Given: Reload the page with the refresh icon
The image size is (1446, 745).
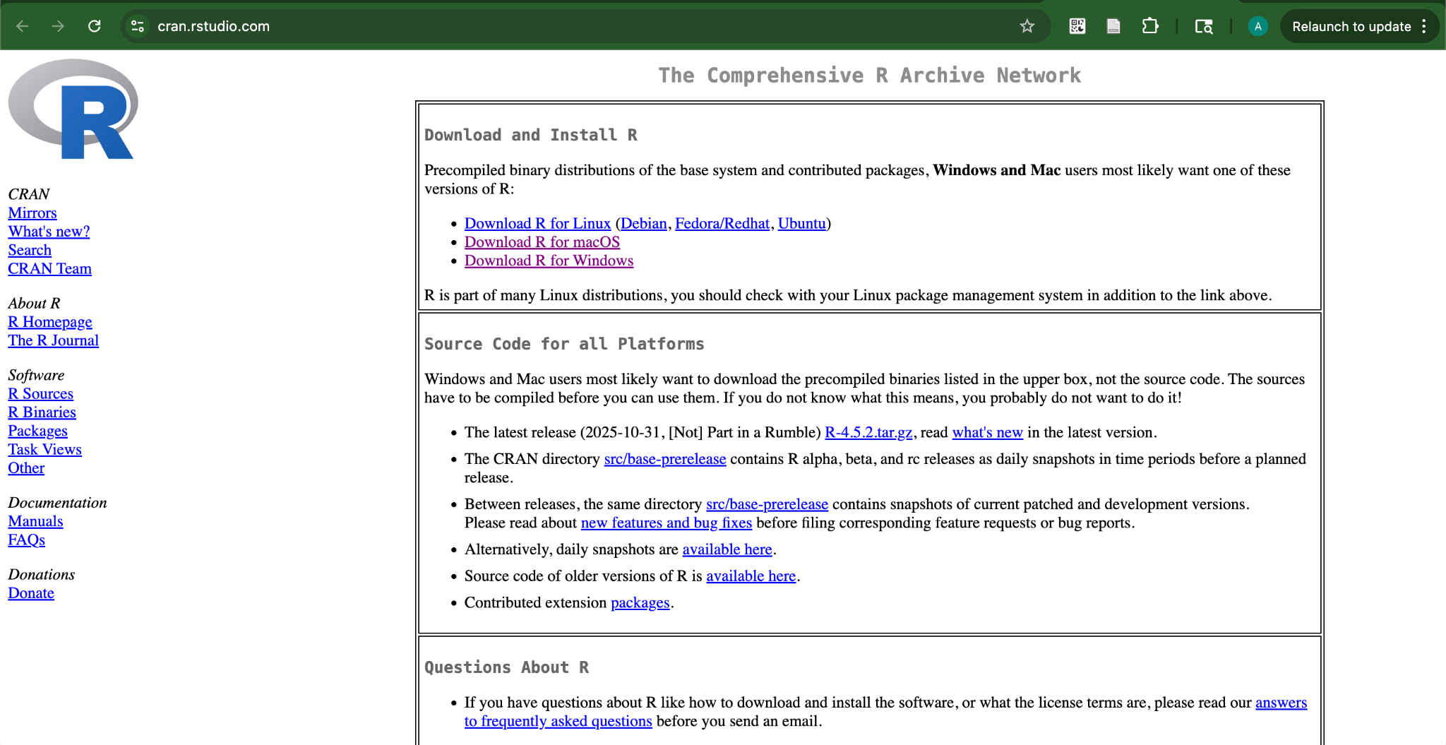Looking at the screenshot, I should coord(94,26).
